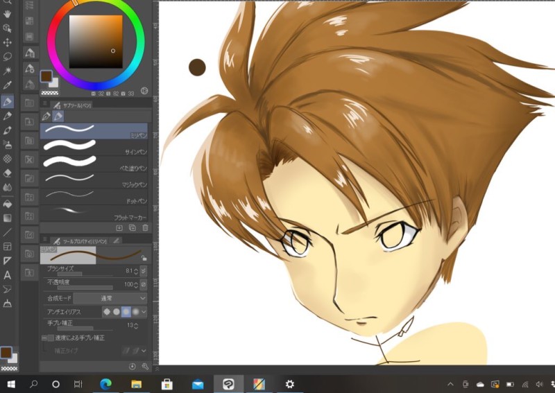
Task: Select the Ruler tool
Action: pyautogui.click(x=7, y=261)
